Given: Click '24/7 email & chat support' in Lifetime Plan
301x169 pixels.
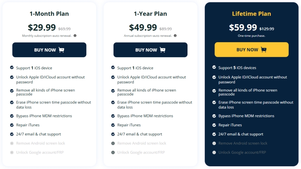Looking at the screenshot, I should pyautogui.click(x=241, y=134).
